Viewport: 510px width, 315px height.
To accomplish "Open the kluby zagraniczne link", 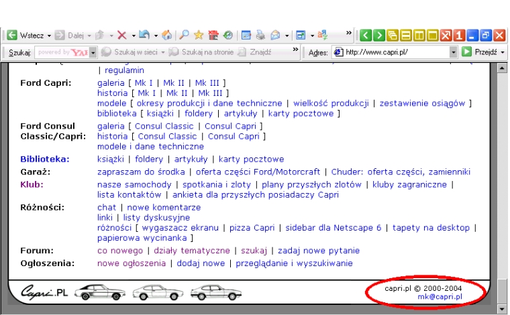I will click(x=409, y=185).
